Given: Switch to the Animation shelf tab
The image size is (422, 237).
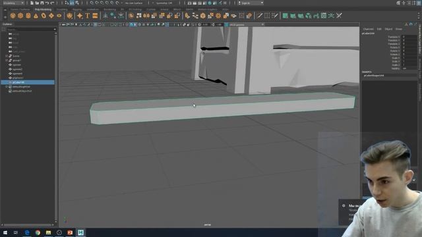Looking at the screenshot, I should pyautogui.click(x=93, y=9).
